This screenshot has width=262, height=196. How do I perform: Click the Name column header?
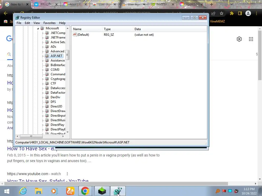point(87,29)
